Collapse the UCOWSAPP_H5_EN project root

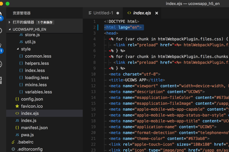tap(10, 29)
